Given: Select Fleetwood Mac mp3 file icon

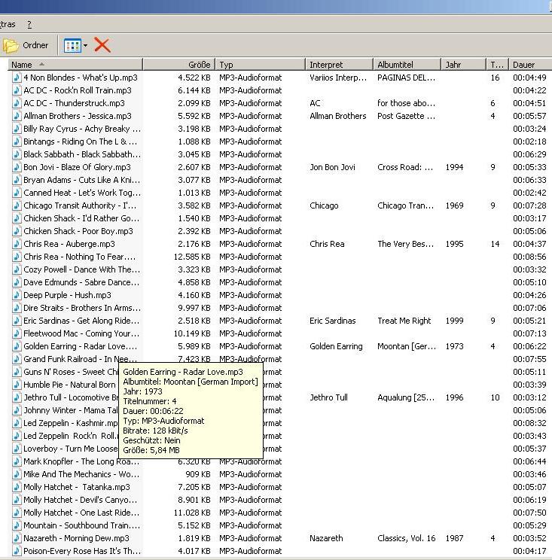Looking at the screenshot, I should click(x=17, y=333).
